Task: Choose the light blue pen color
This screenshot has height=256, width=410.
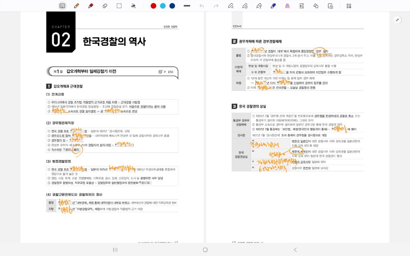Action: pyautogui.click(x=163, y=6)
